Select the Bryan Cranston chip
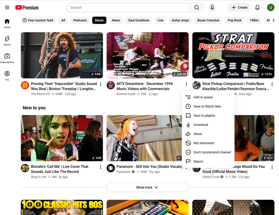Image resolution: width=279 pixels, height=215 pixels. pos(208,20)
